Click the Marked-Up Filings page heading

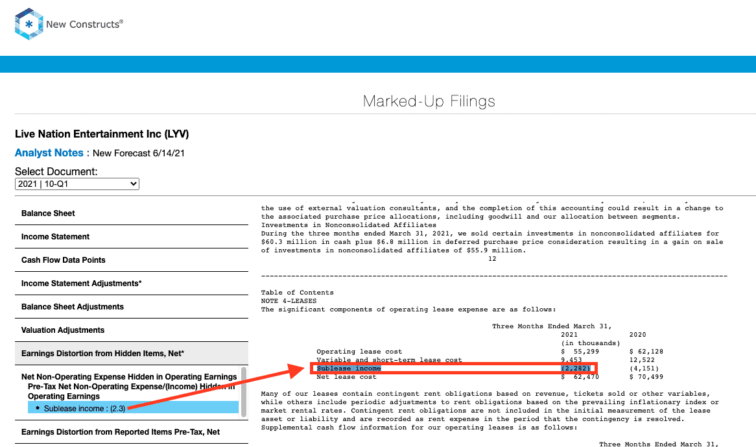pyautogui.click(x=429, y=101)
